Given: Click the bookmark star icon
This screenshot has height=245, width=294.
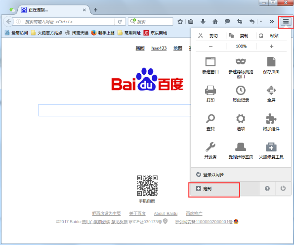Looking at the screenshot, I should coord(180,22).
